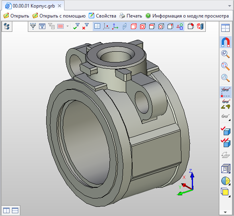Click the double-check blue cube icon
234x216 pixels.
point(226,142)
